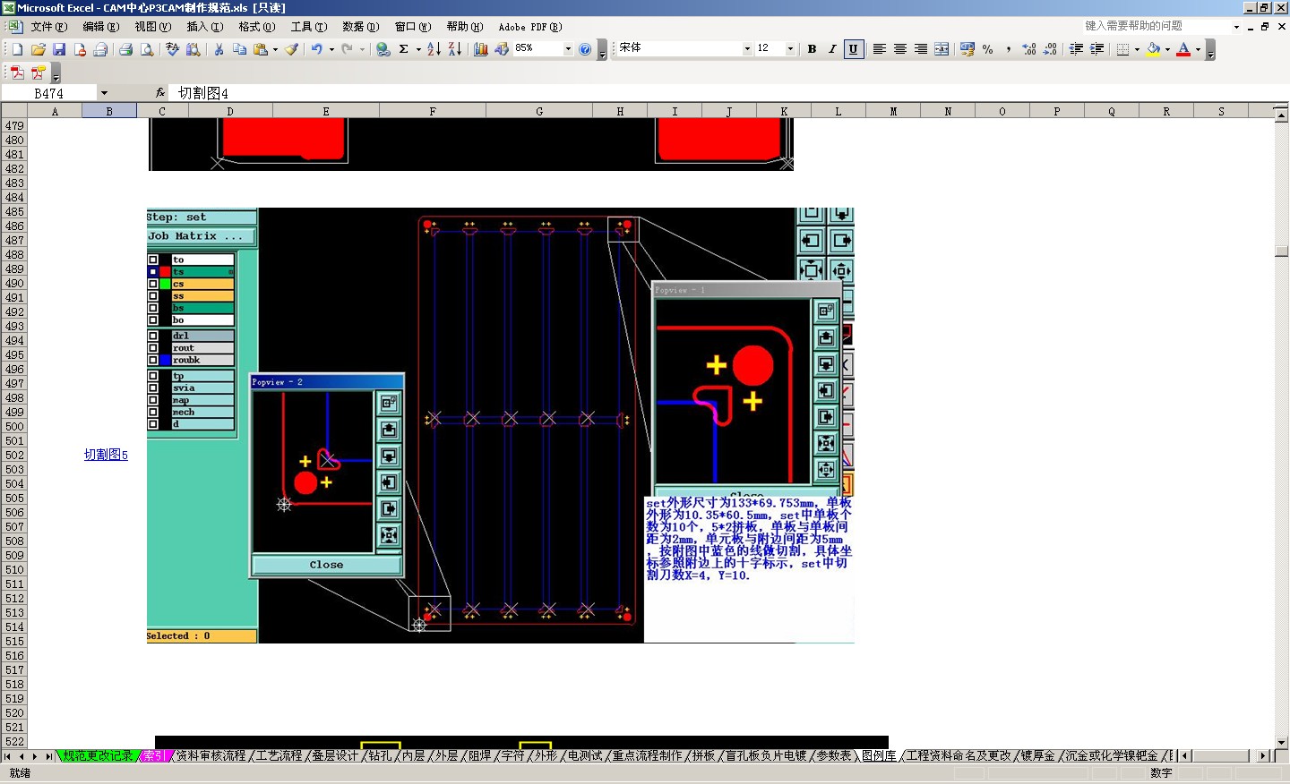
Task: Click the AutoSum sigma icon
Action: click(x=404, y=49)
